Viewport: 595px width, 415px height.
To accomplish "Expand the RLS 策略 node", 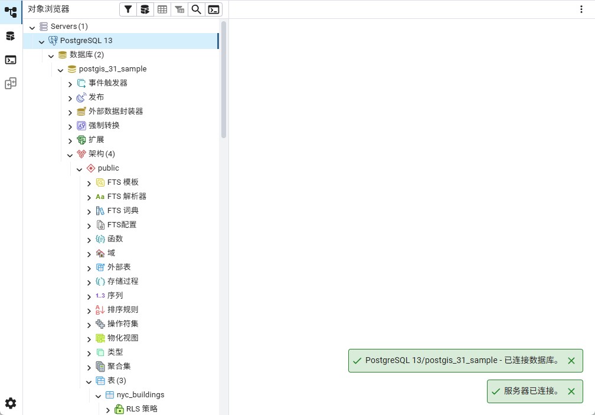I will tap(108, 410).
